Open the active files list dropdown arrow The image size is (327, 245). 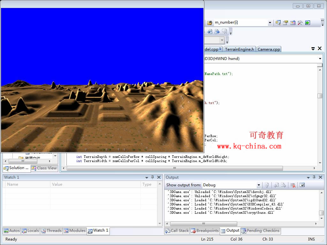(313, 49)
